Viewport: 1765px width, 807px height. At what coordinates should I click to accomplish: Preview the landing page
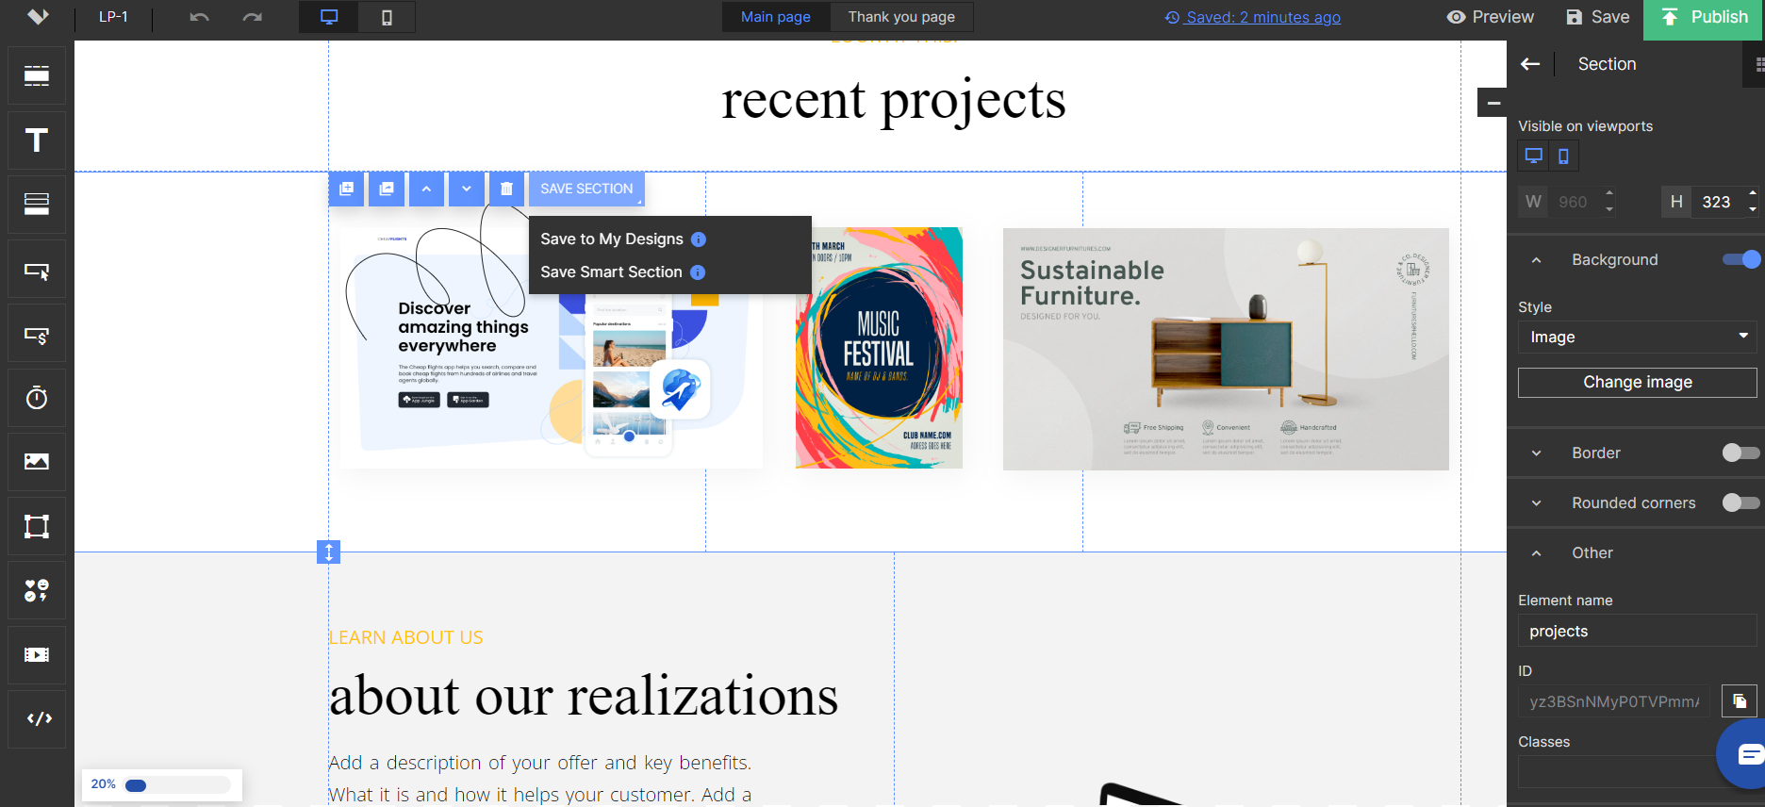1491,17
